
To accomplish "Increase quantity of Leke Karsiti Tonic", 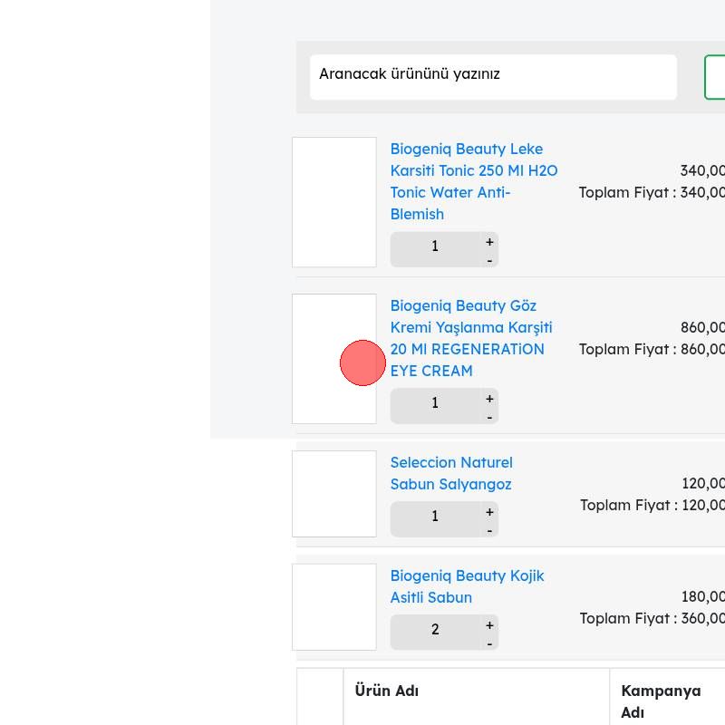I will (x=489, y=242).
